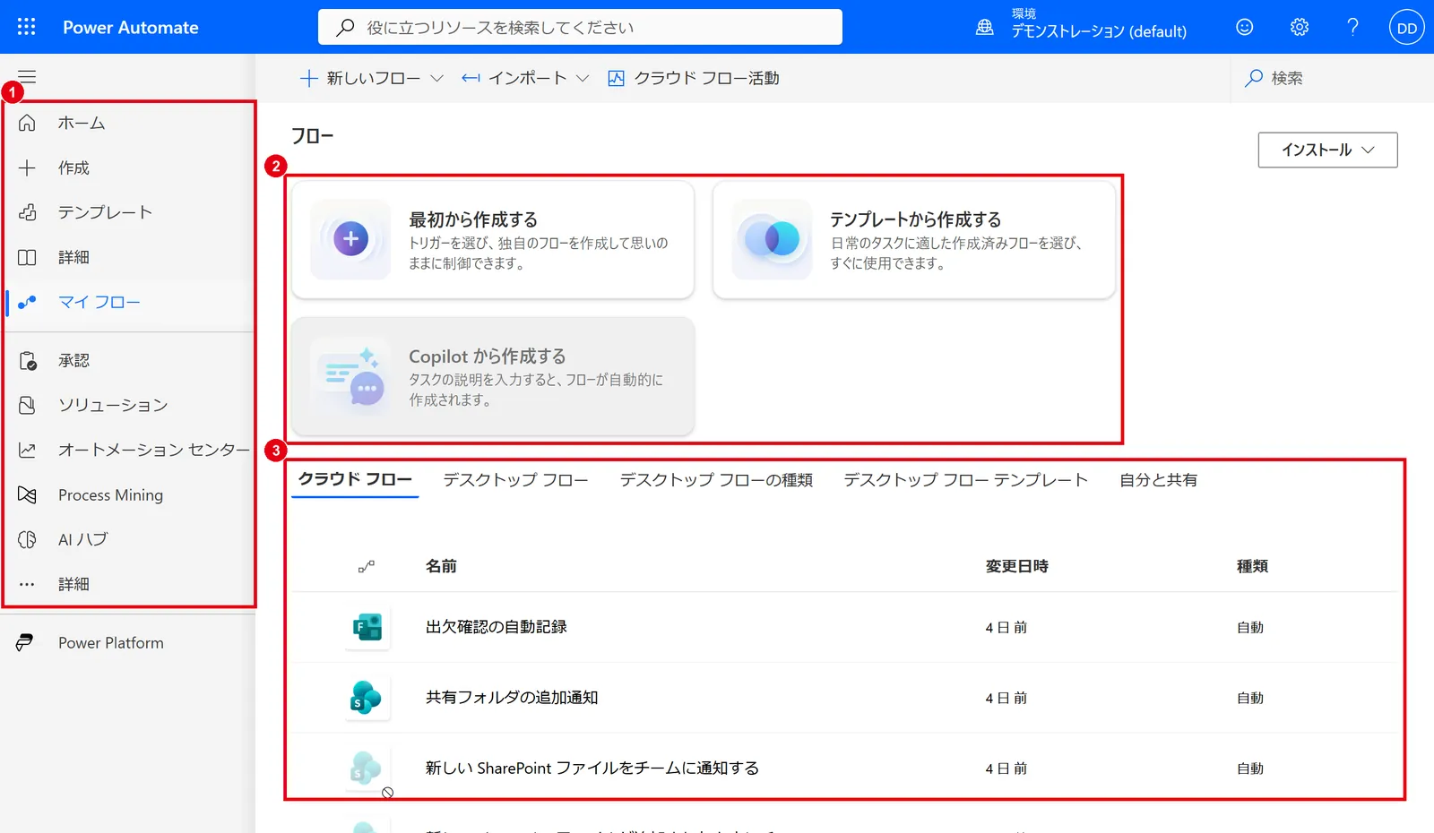This screenshot has width=1434, height=833.
Task: Click the plus icon beside 作成
Action: (27, 167)
